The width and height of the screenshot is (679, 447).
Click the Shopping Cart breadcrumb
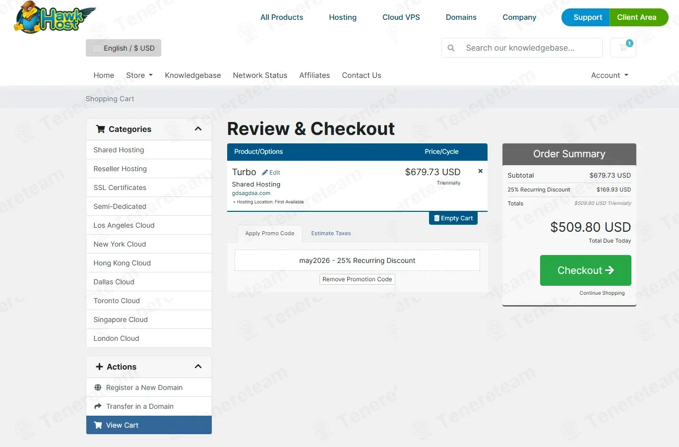(110, 99)
